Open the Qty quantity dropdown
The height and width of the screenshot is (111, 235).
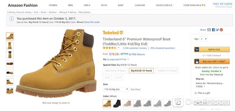[204, 39]
